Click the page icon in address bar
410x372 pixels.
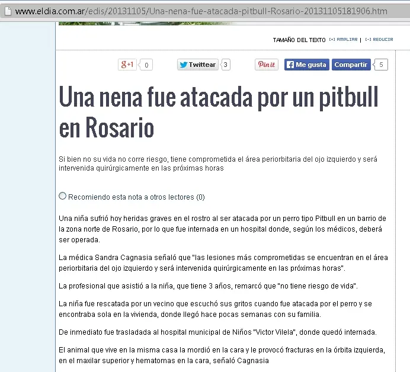tap(8, 11)
